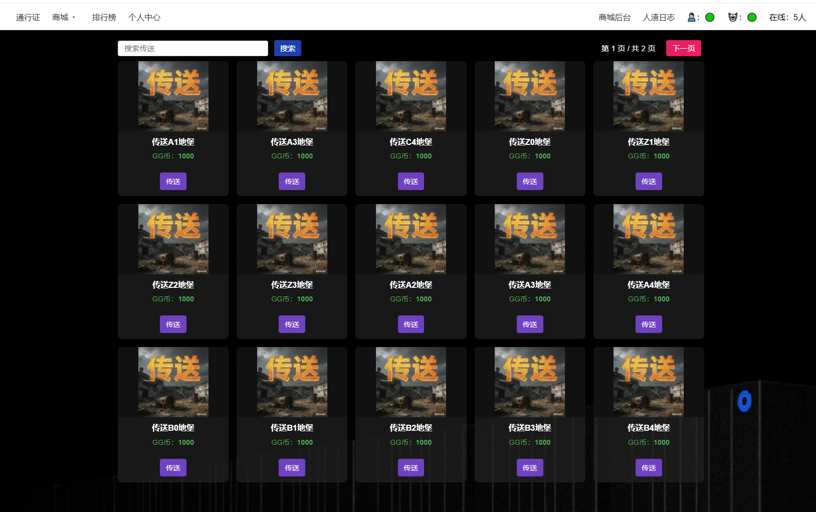Click 传送 button under 传送A4地堡
Image resolution: width=816 pixels, height=512 pixels.
coord(649,324)
